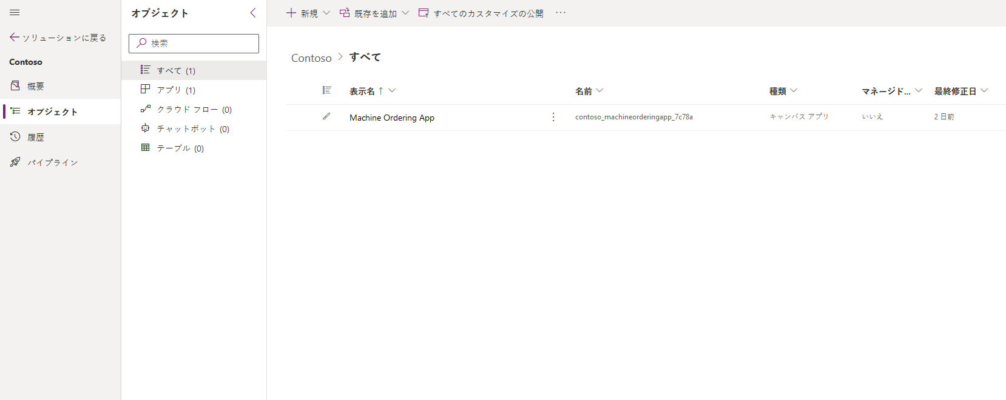The width and height of the screenshot is (1006, 400).
Task: Click the Contoso solution name in sidebar
Action: click(x=25, y=62)
